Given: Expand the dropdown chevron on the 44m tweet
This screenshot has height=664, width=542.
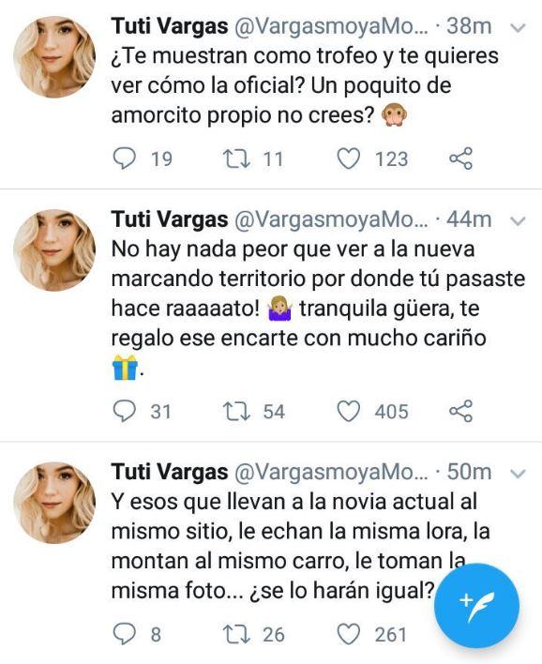Looking at the screenshot, I should click(519, 221).
